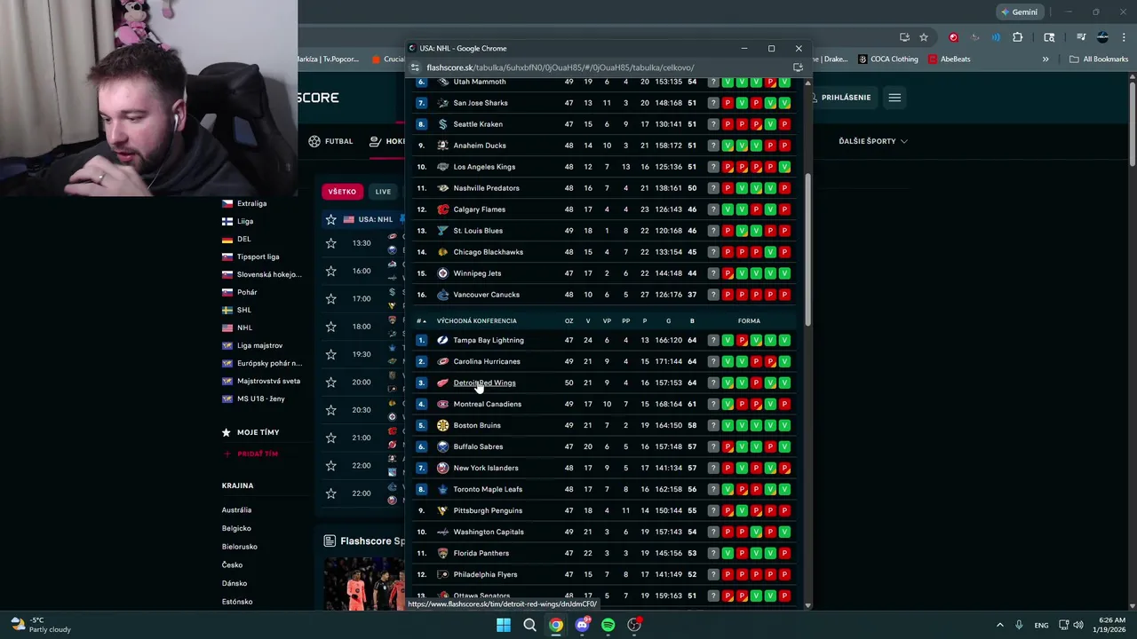The width and height of the screenshot is (1137, 639).
Task: Select Česko in the Krajina list
Action: pos(232,564)
